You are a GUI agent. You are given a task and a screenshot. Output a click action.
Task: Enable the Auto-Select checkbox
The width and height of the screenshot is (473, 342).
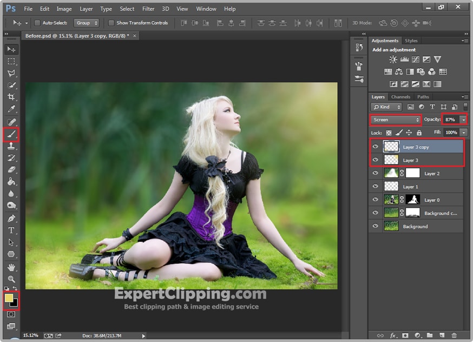37,23
